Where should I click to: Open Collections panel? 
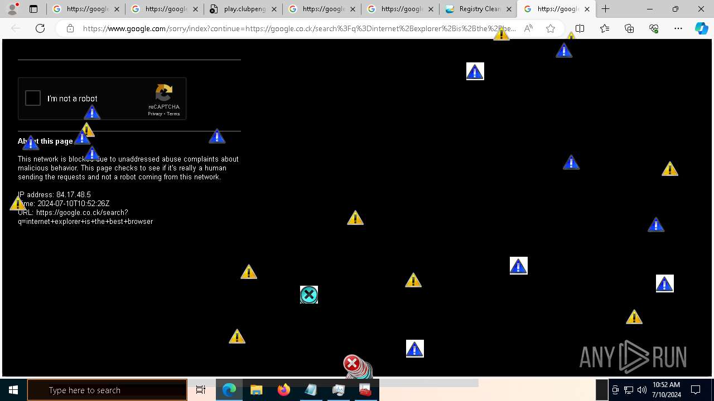(629, 28)
